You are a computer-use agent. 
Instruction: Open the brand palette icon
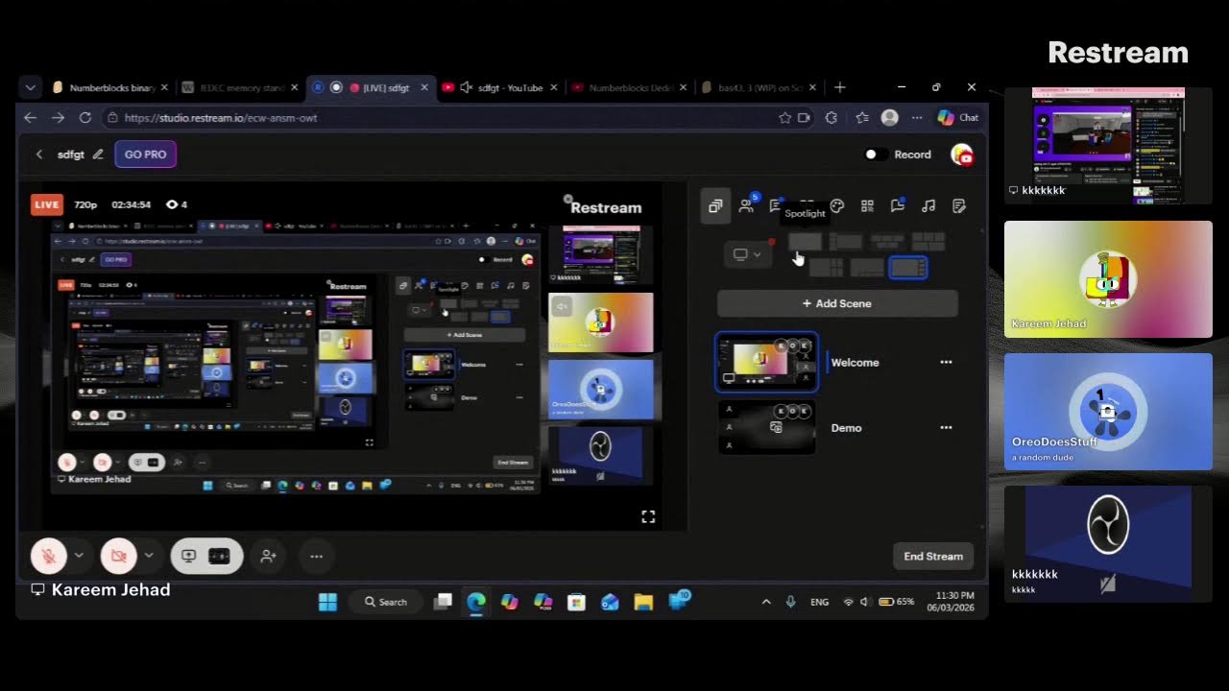coord(836,205)
